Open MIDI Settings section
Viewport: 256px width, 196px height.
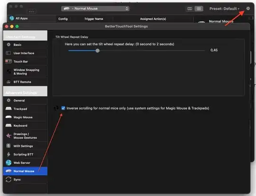pyautogui.click(x=25, y=146)
